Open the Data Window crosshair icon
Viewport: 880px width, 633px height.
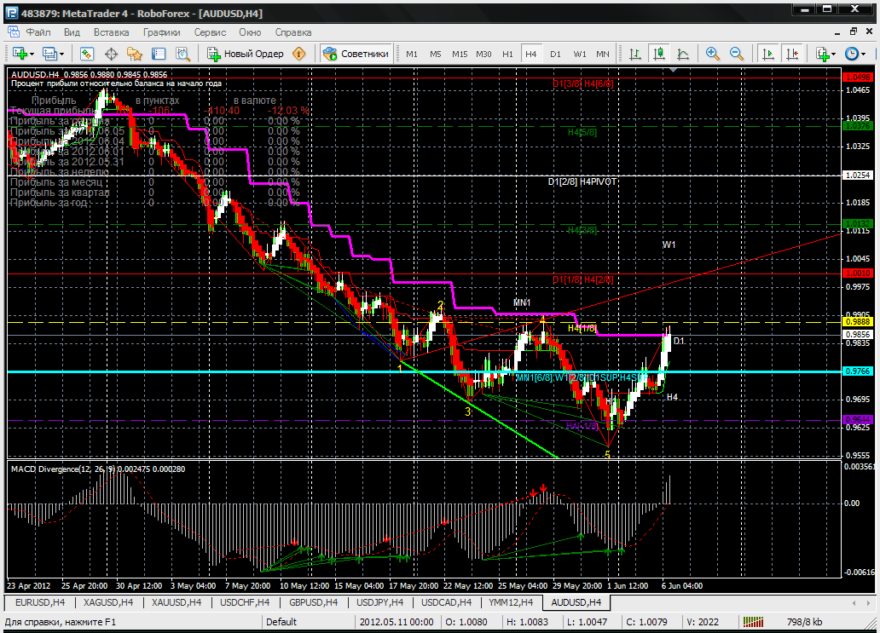[111, 54]
